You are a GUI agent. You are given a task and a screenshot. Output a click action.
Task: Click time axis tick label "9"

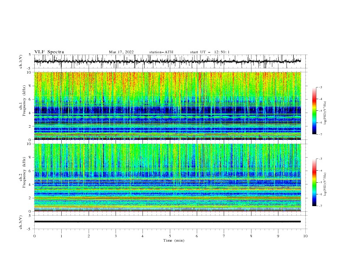coord(278,236)
